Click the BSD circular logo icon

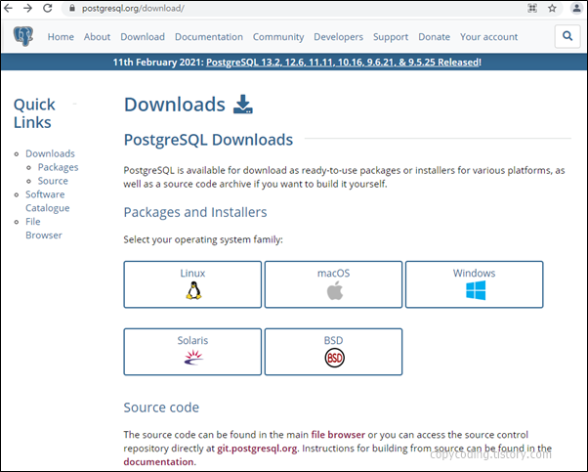click(x=334, y=358)
